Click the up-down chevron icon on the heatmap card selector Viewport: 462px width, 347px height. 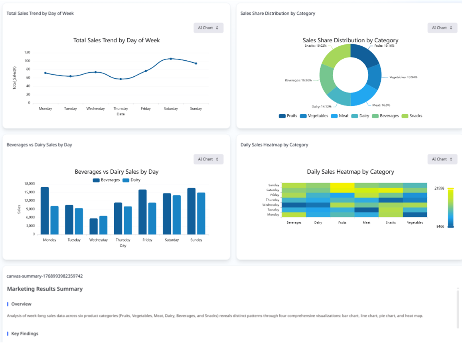(x=450, y=159)
